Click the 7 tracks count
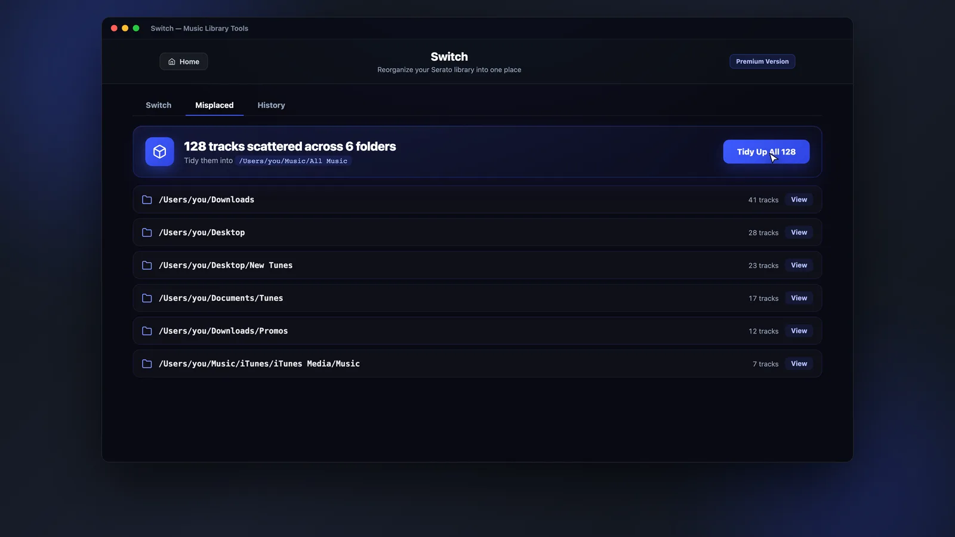 tap(765, 364)
